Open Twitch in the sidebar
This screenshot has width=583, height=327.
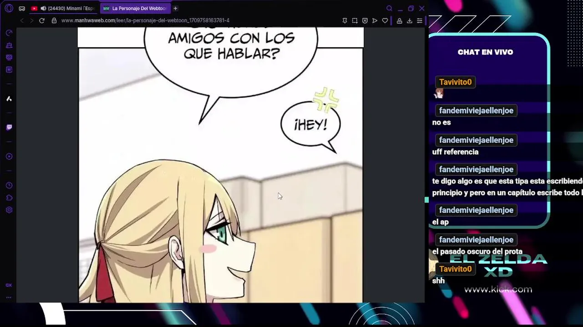coord(9,128)
